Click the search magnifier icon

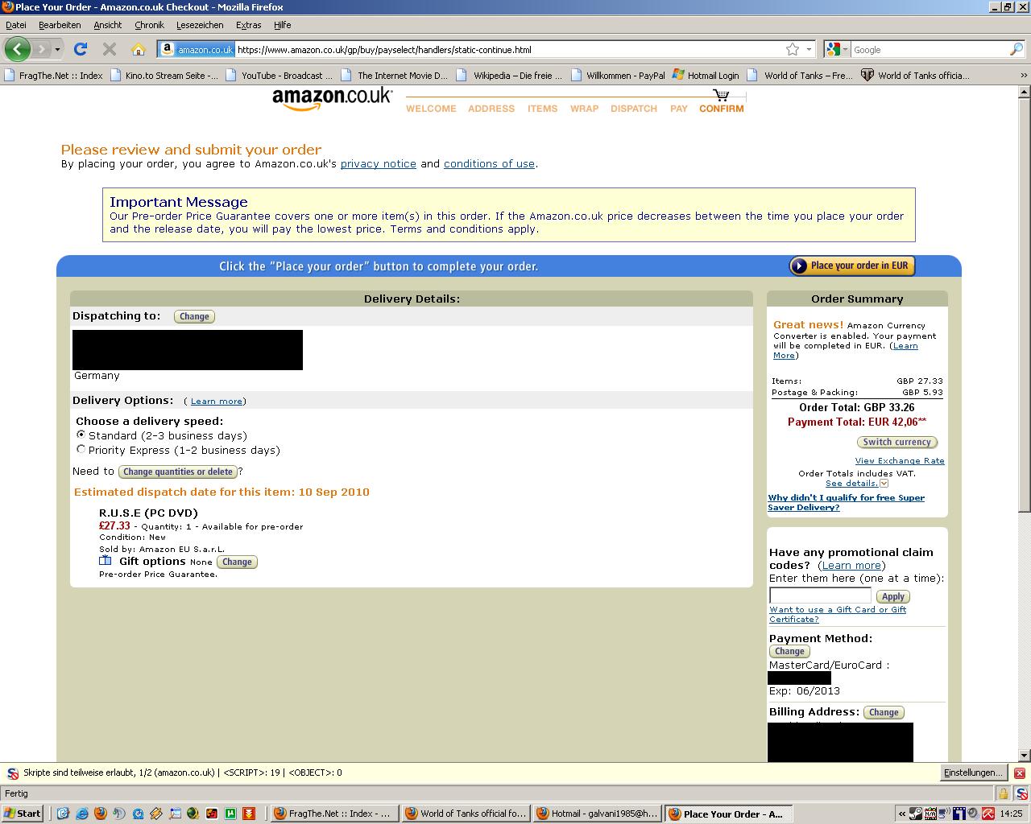tap(1016, 49)
